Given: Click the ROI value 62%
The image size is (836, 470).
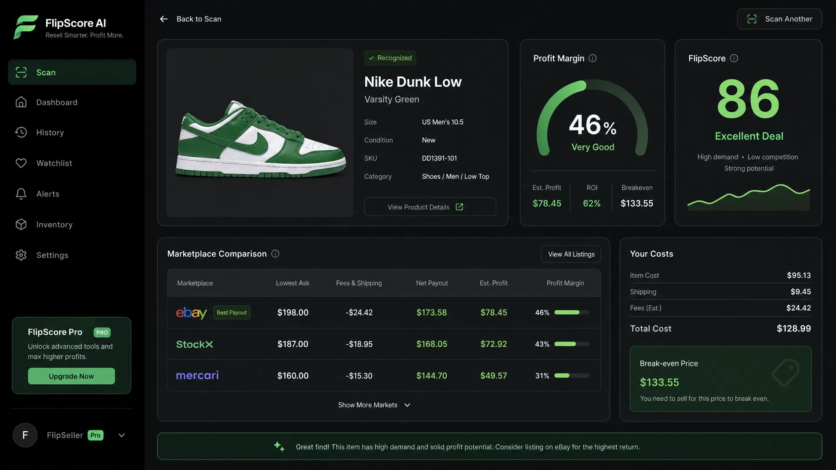Looking at the screenshot, I should 592,203.
